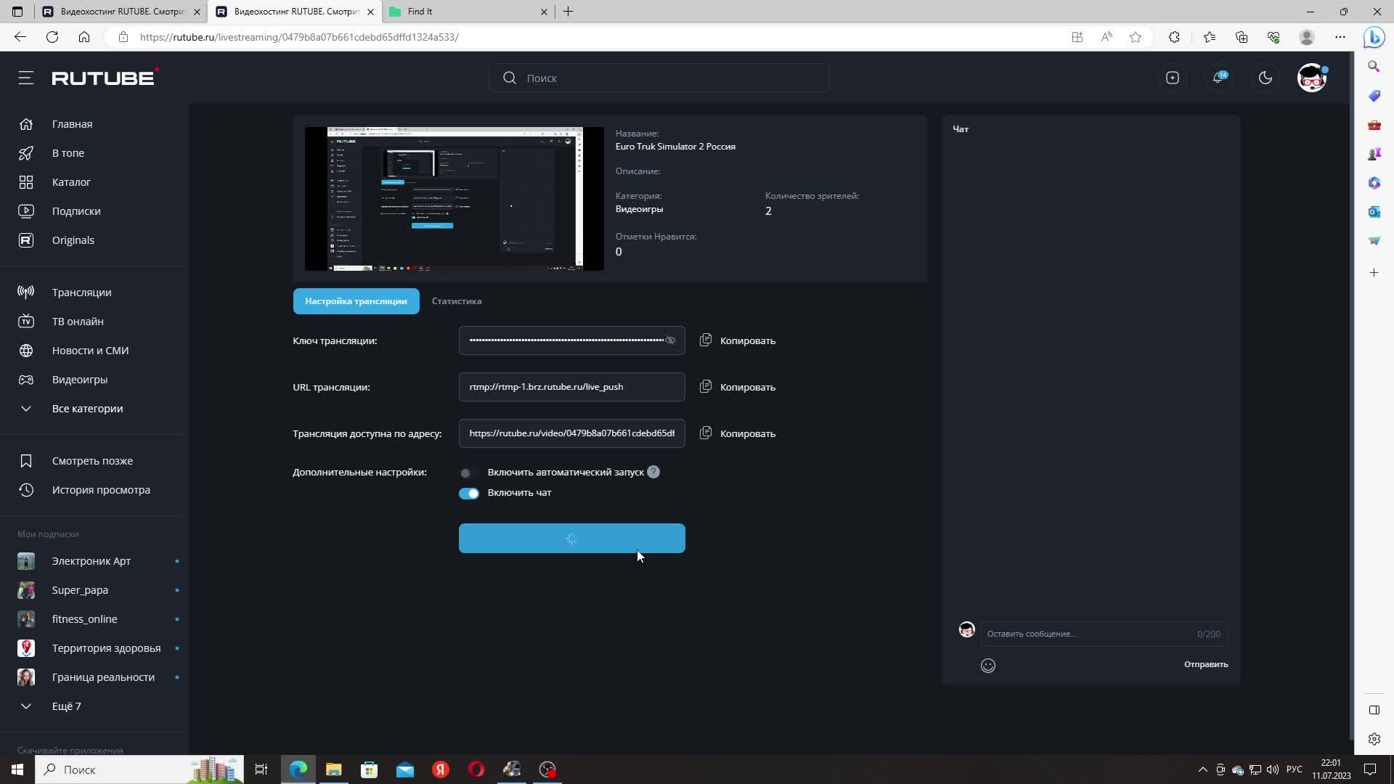
Task: Click the help question mark by autostart
Action: 653,472
